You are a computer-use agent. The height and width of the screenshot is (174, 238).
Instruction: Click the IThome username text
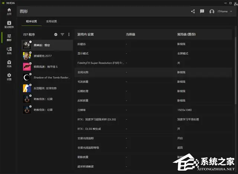[222, 12]
